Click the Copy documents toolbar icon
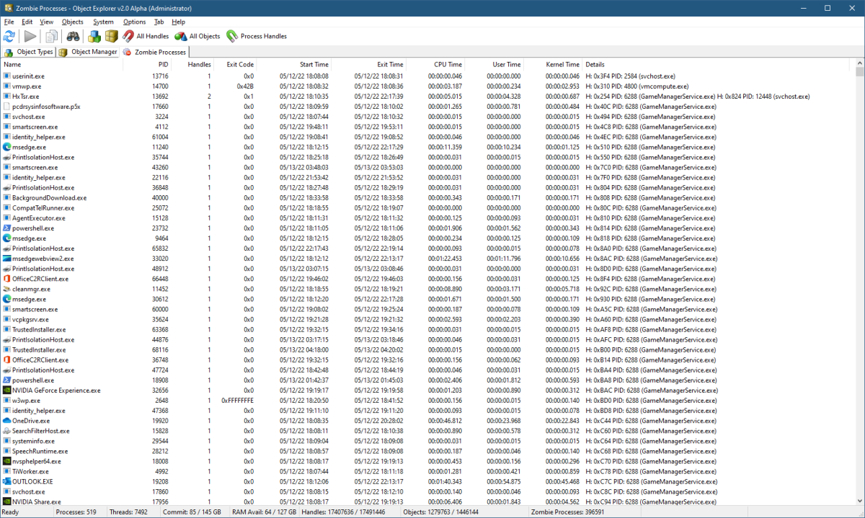The image size is (865, 518). pyautogui.click(x=51, y=36)
